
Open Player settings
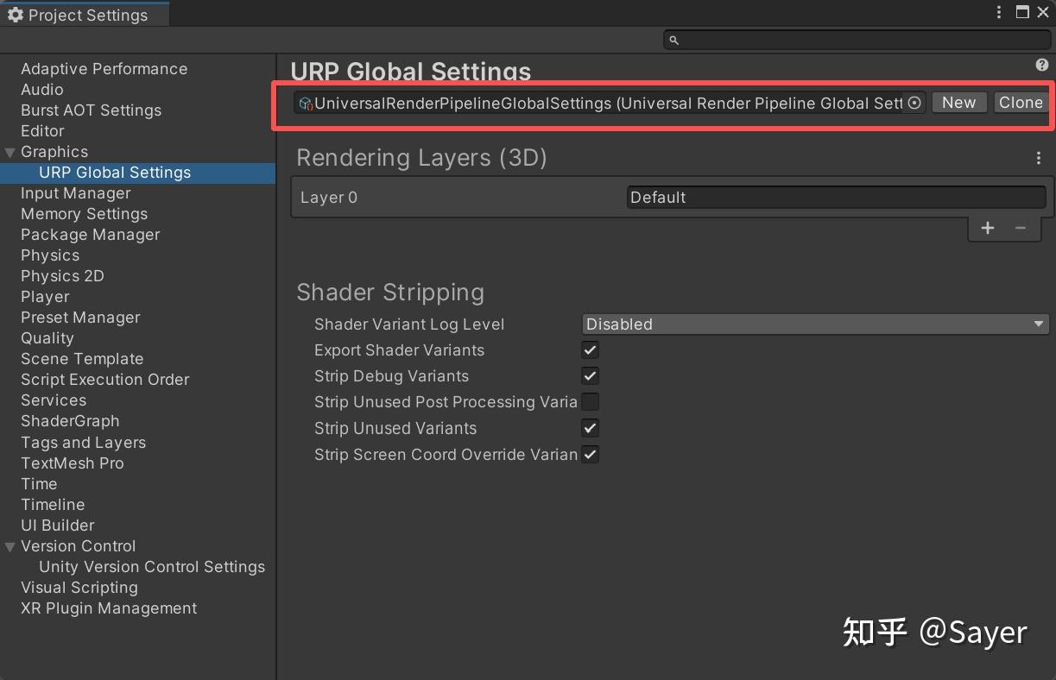(45, 297)
